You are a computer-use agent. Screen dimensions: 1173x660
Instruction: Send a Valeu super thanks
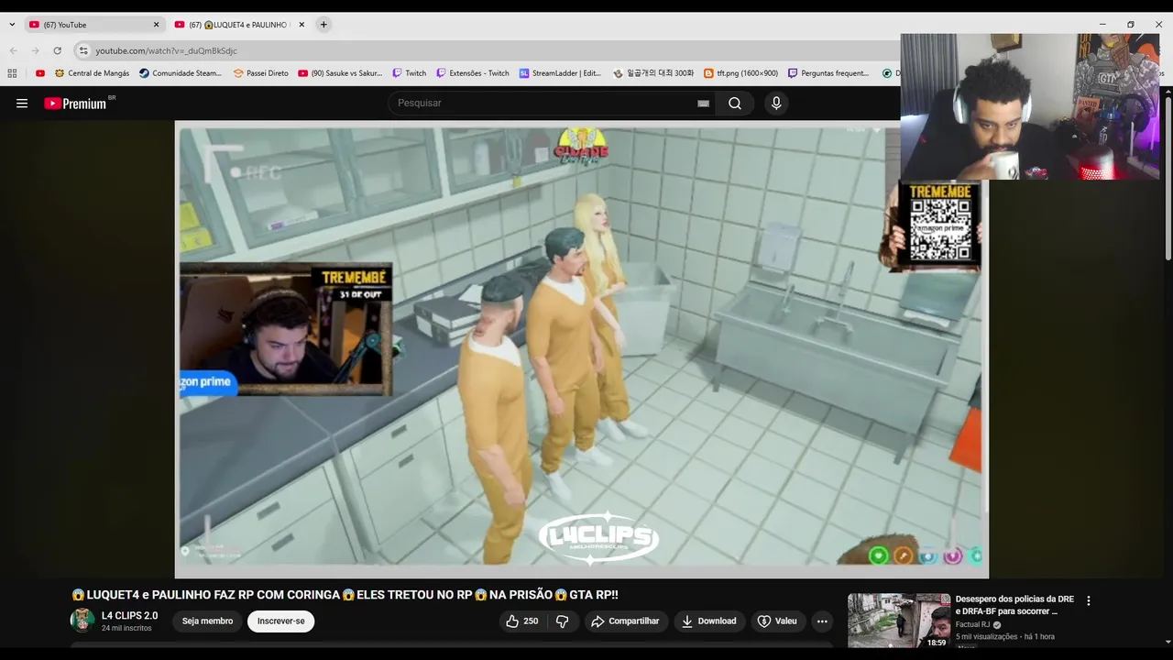(776, 621)
